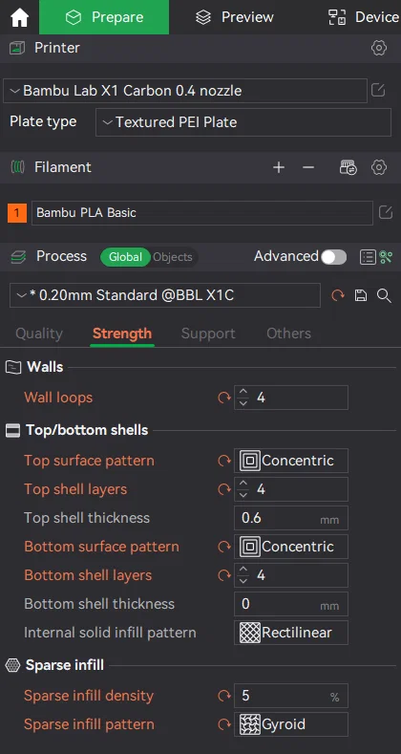Screen dimensions: 401x754
Task: Switch process scope to Objects
Action: tap(173, 257)
